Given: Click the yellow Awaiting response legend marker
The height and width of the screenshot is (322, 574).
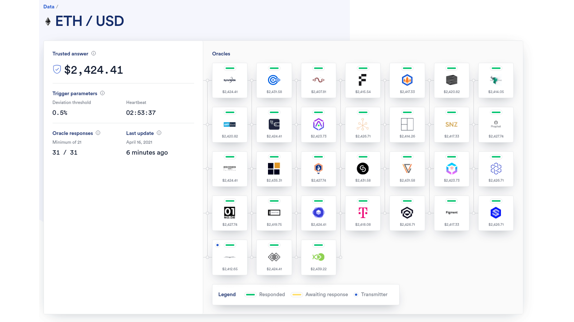Looking at the screenshot, I should (x=297, y=294).
